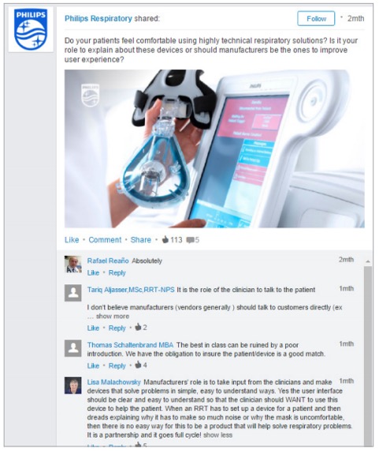
Task: Open the respiratory mask post image
Action: pos(214,148)
